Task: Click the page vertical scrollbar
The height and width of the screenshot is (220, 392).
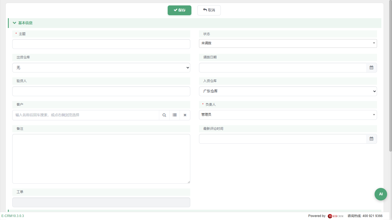Action: [390, 76]
